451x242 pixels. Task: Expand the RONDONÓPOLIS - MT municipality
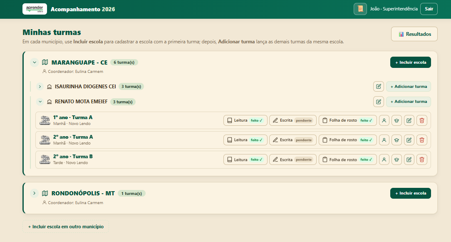(34, 193)
